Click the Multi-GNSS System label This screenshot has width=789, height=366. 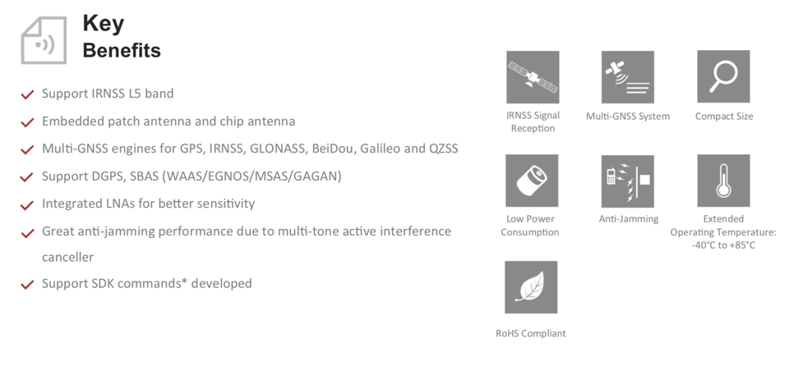(627, 117)
